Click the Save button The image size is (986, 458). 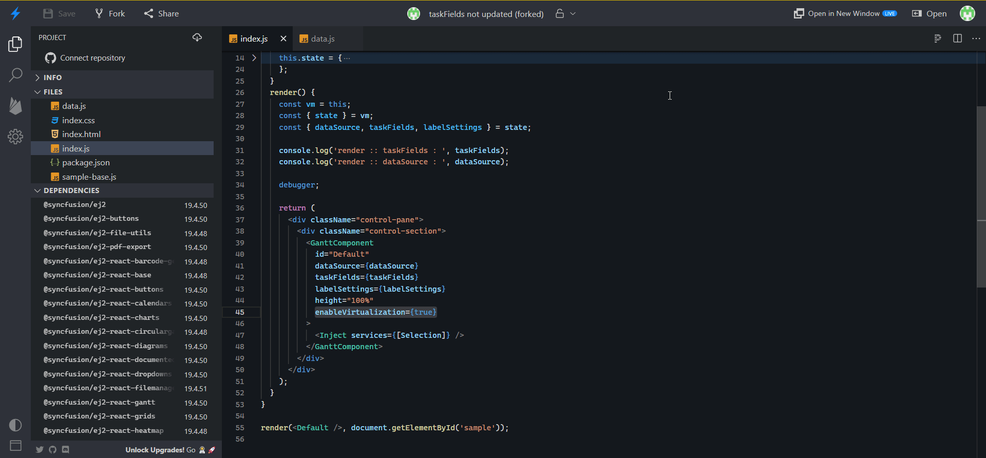59,14
